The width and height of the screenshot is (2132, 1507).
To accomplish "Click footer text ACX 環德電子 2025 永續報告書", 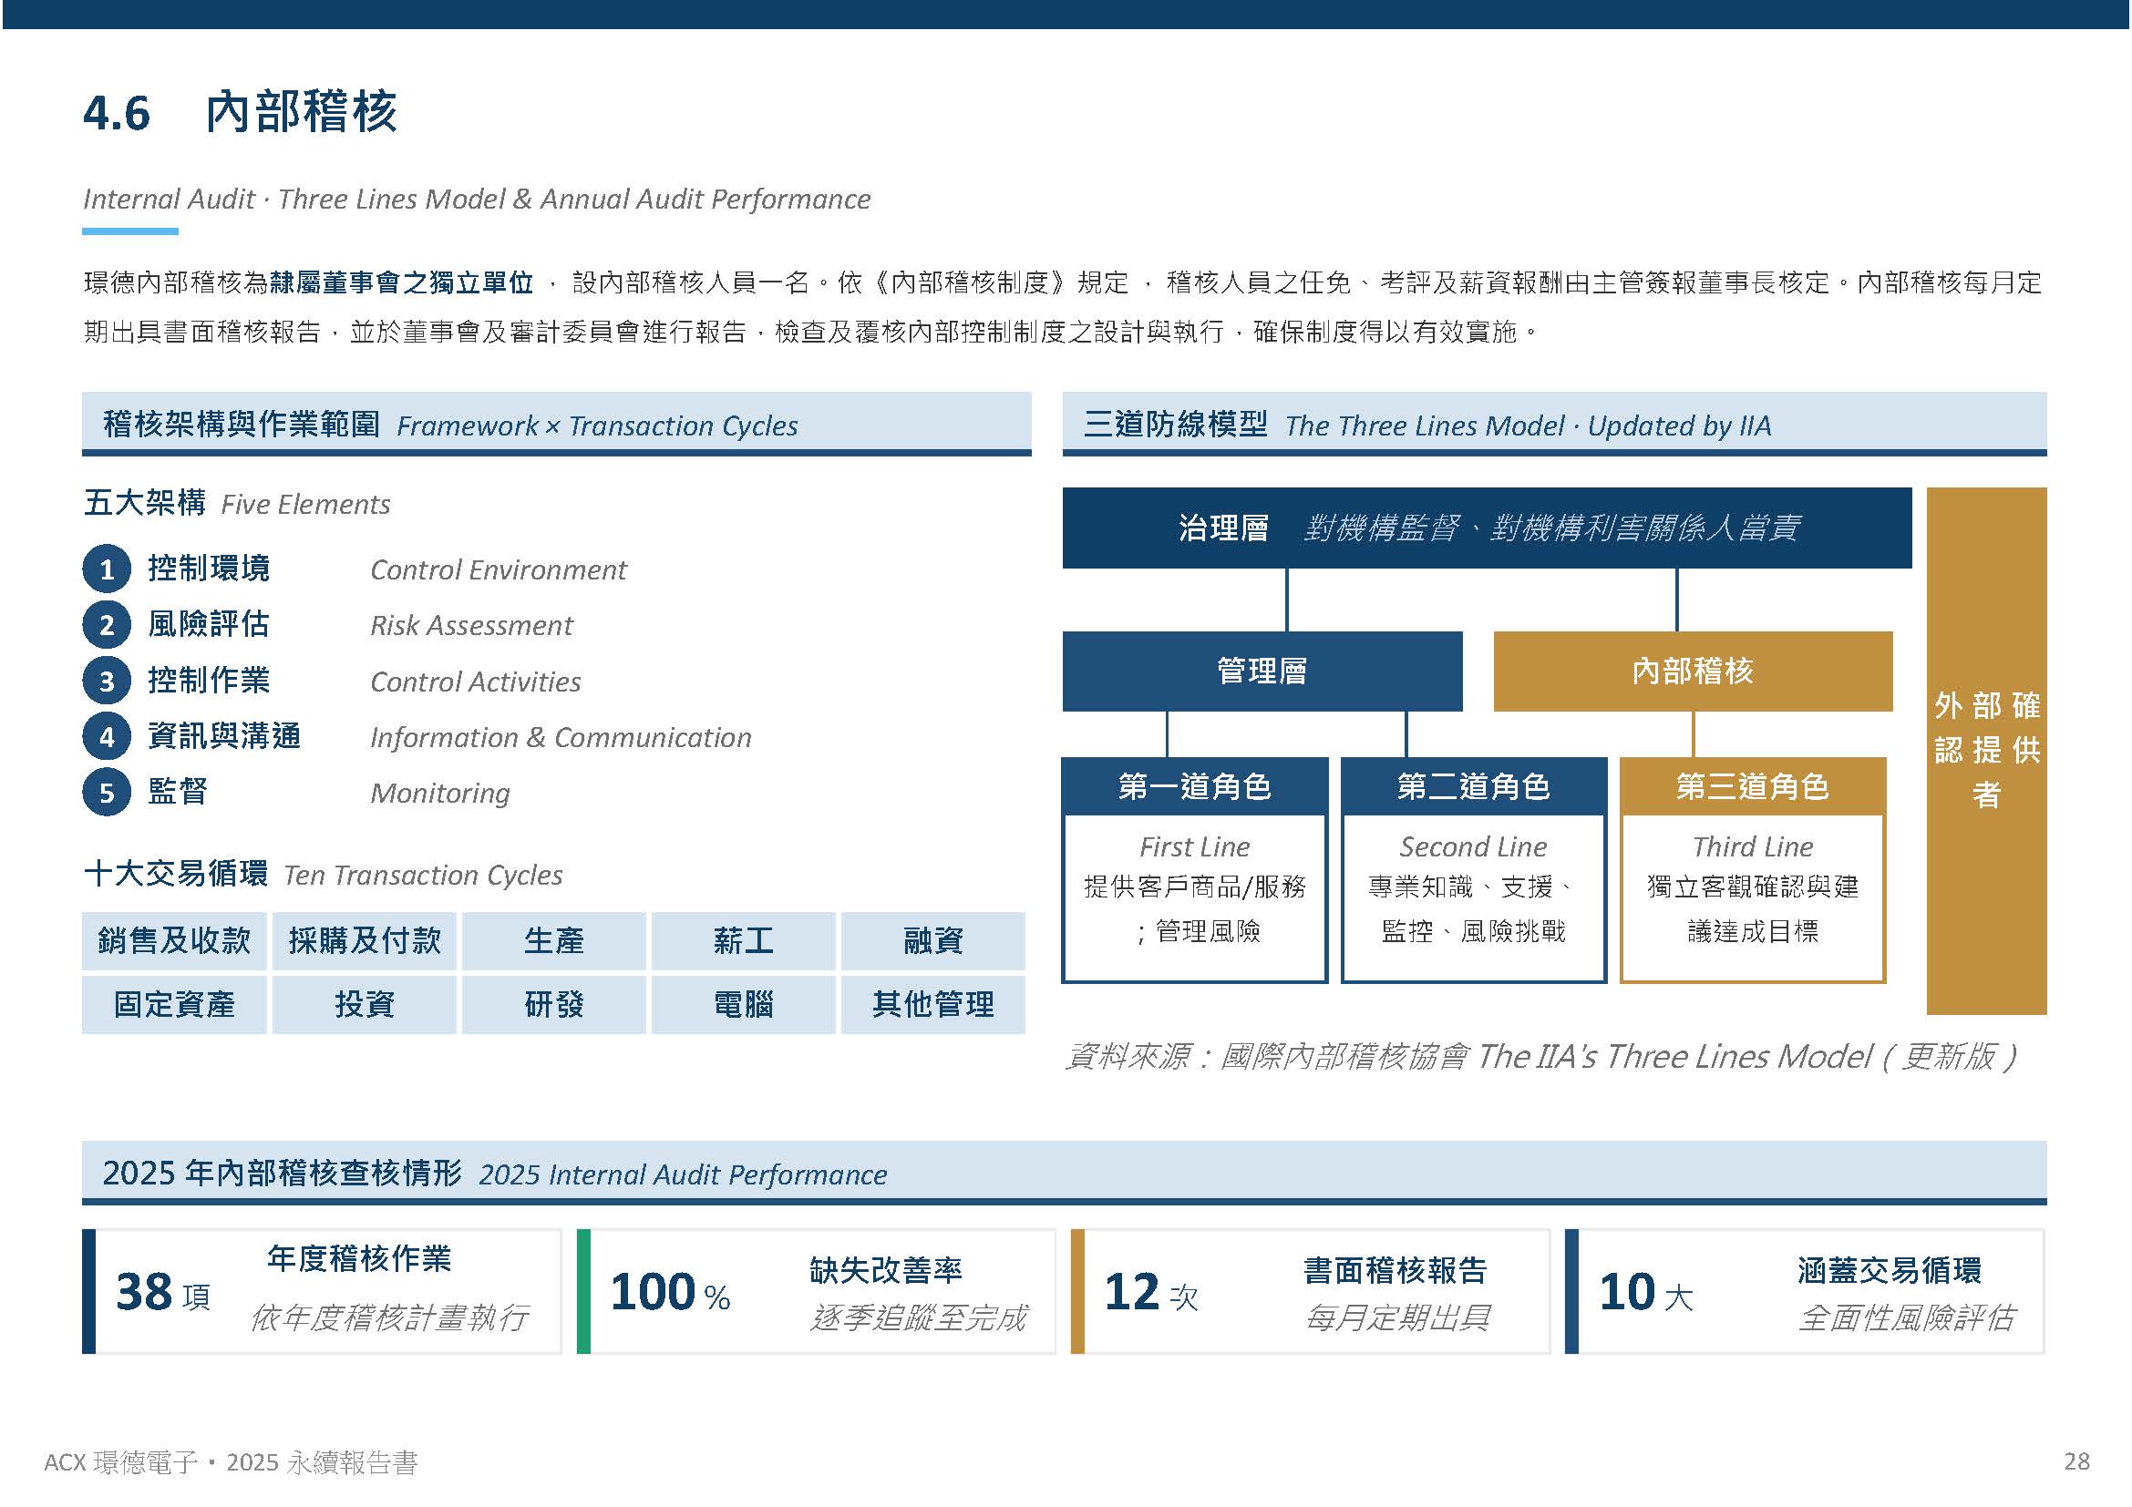I will click(x=232, y=1462).
